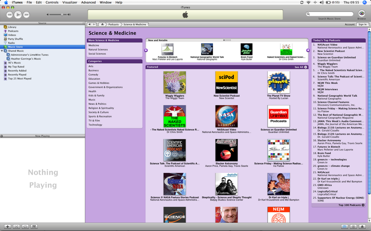Show previous New and Notable items
The width and height of the screenshot is (371, 231).
[146, 50]
